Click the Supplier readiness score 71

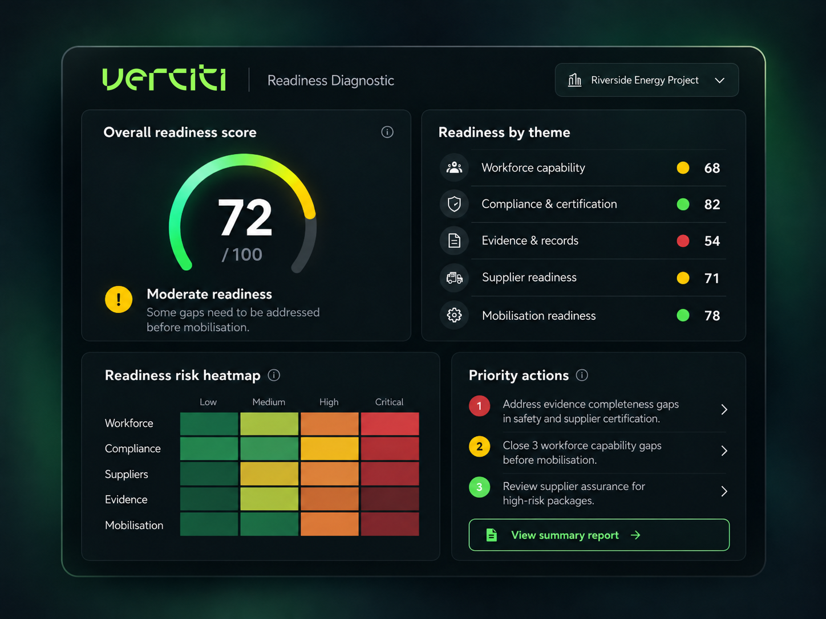click(x=712, y=278)
